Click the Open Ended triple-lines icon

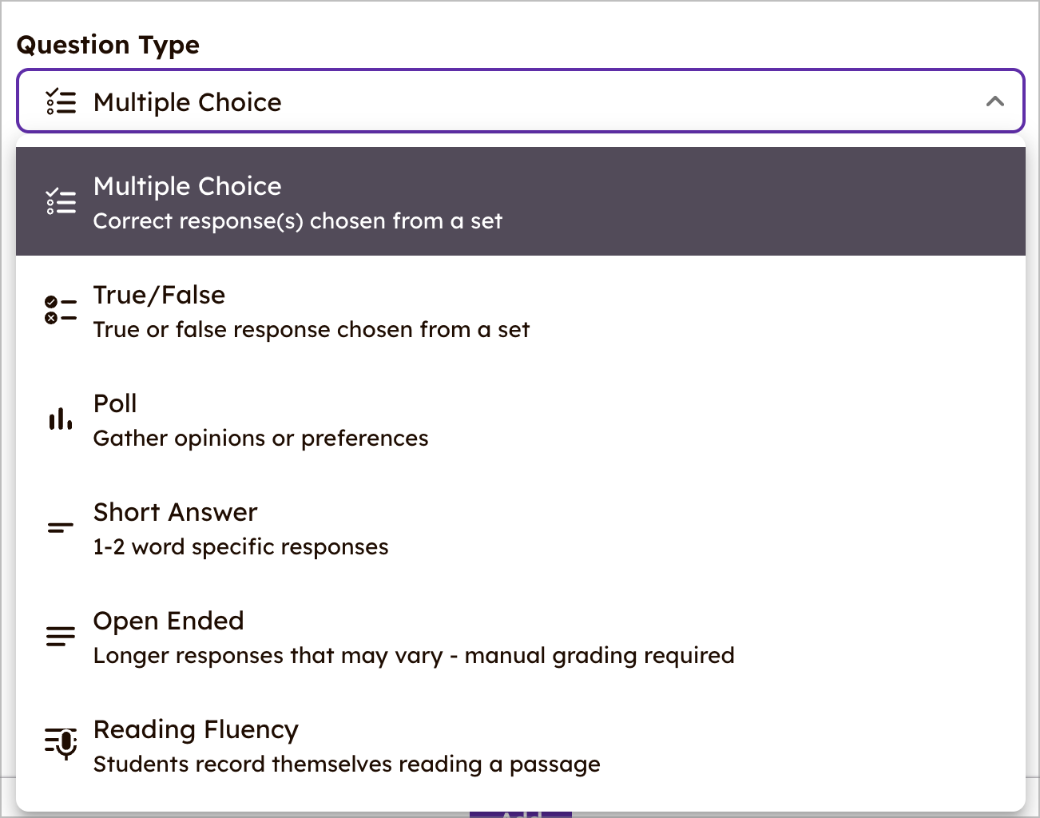coord(60,635)
